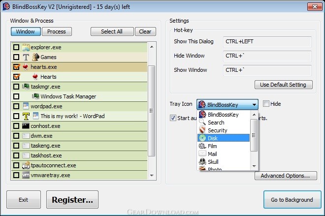Click the vmwaretray.exe vm icon
This screenshot has width=325, height=216.
(26, 175)
